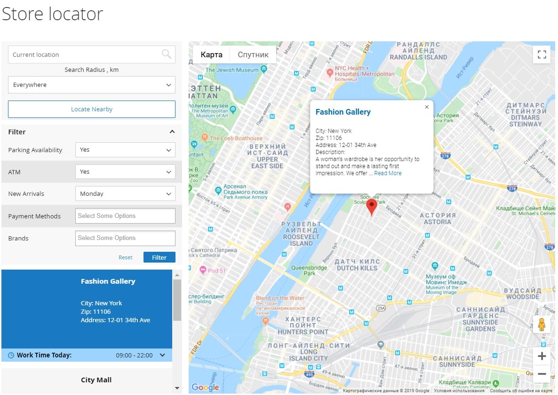Collapse the Filter section chevron
558x395 pixels.
click(x=172, y=132)
